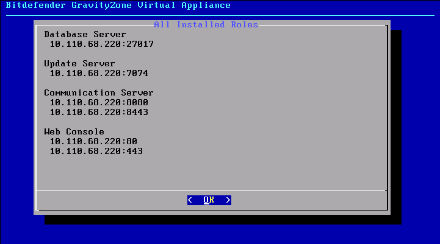This screenshot has height=244, width=440.
Task: Click the left angle bracket beside OK
Action: coord(190,200)
